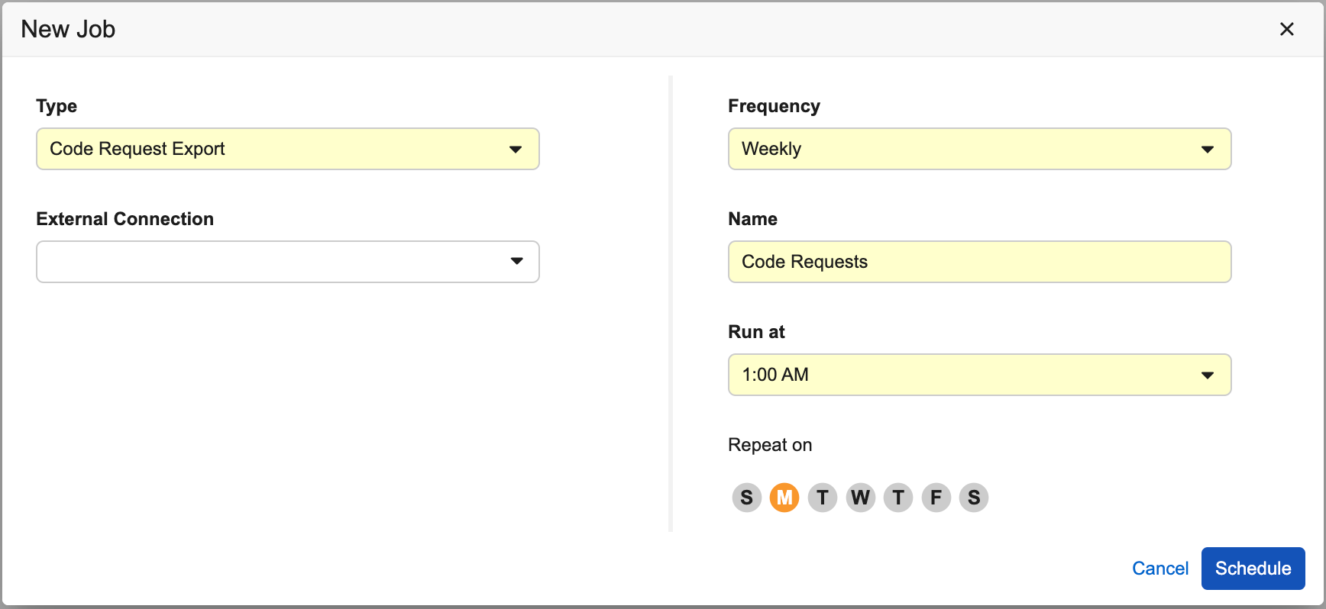1326x609 pixels.
Task: Toggle Sunday in Repeat on
Action: (746, 498)
